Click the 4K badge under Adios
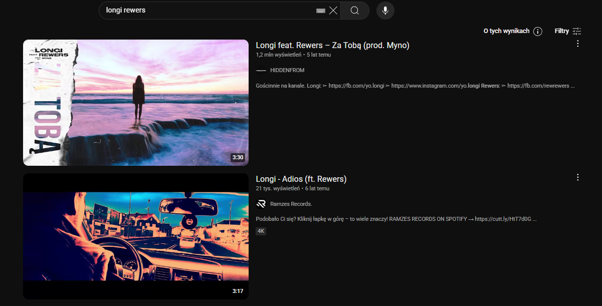The image size is (602, 306). [x=261, y=231]
